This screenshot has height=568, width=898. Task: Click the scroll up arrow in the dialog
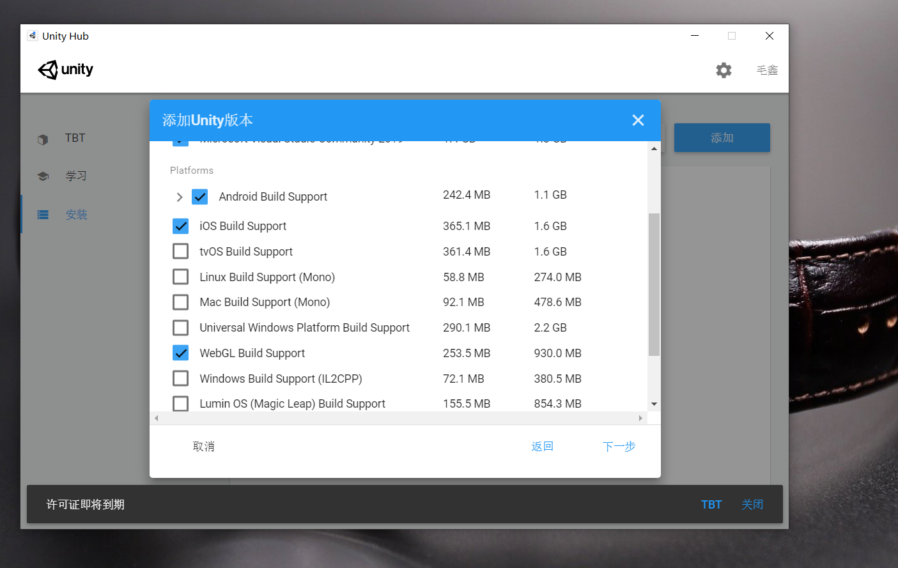click(x=654, y=149)
